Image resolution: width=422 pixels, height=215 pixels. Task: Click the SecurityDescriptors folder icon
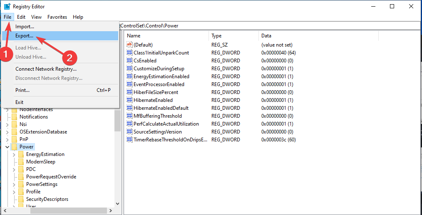pos(21,199)
